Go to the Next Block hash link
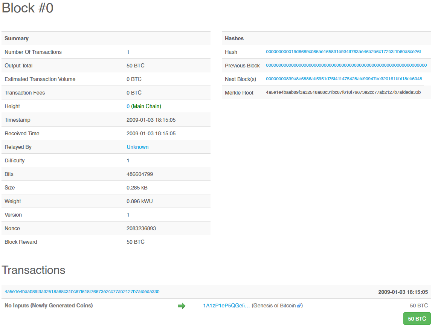The width and height of the screenshot is (438, 330). tap(344, 79)
